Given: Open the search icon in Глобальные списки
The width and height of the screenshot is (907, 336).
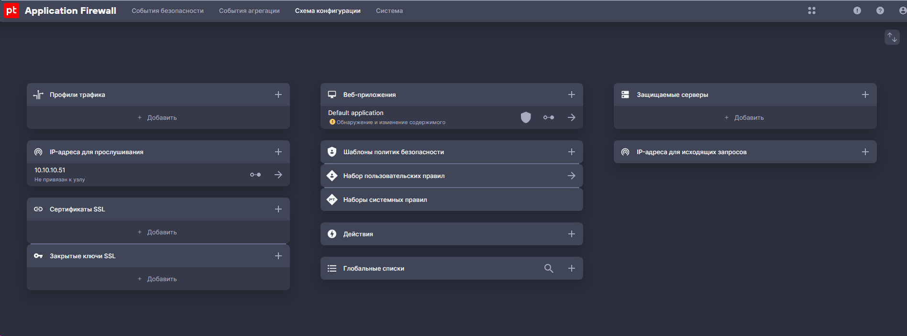Looking at the screenshot, I should coord(549,268).
